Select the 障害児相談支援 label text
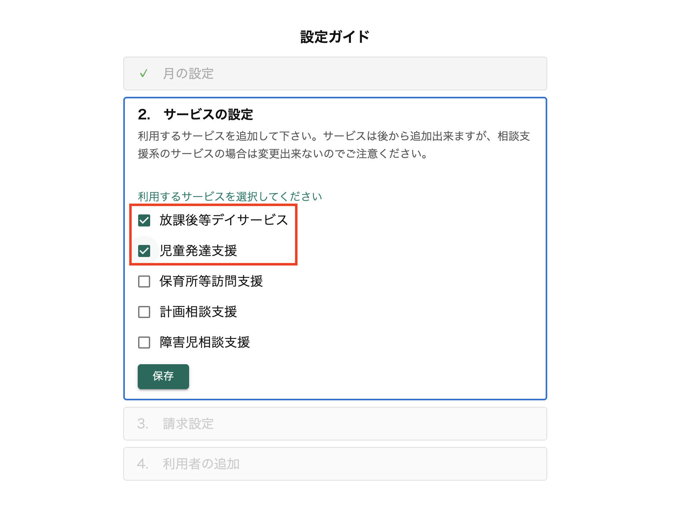This screenshot has height=520, width=693. click(x=205, y=343)
